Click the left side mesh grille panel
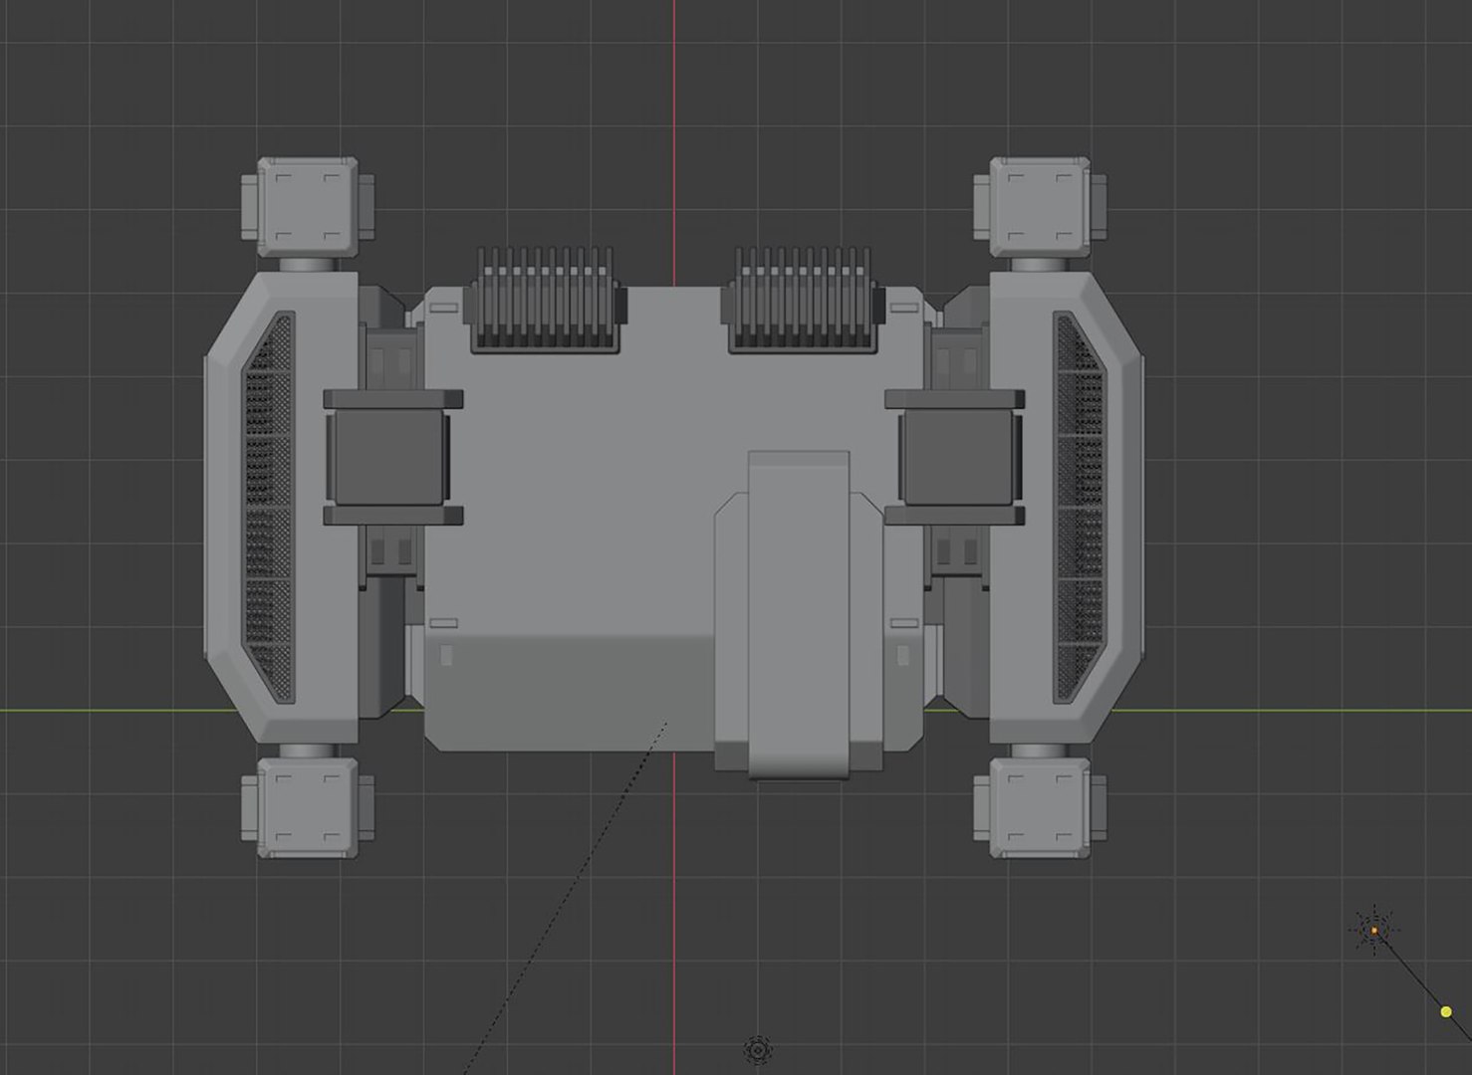This screenshot has height=1075, width=1472. pos(270,507)
